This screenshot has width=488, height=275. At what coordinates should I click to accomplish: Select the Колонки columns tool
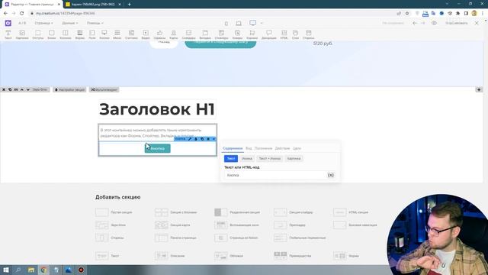pos(66,34)
